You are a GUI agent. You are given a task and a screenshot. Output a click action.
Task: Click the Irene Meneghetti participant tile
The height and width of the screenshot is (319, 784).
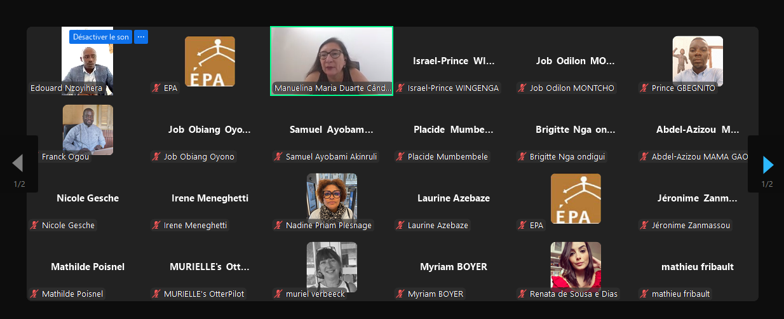point(210,198)
